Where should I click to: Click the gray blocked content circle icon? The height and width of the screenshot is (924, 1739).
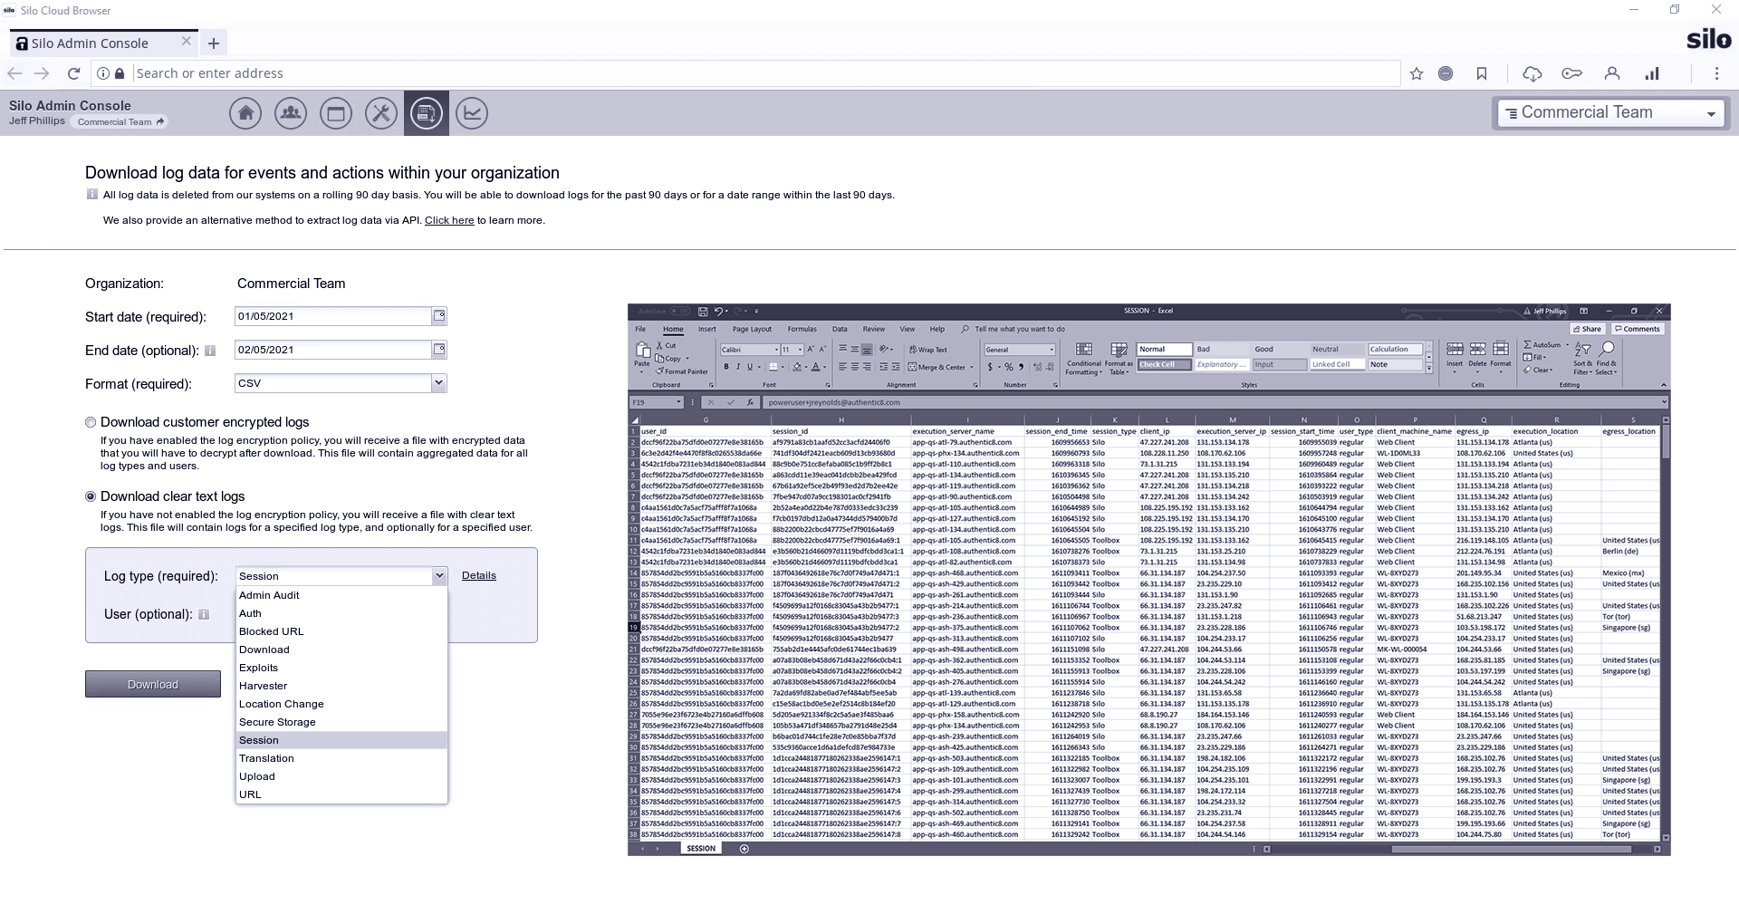1446,73
